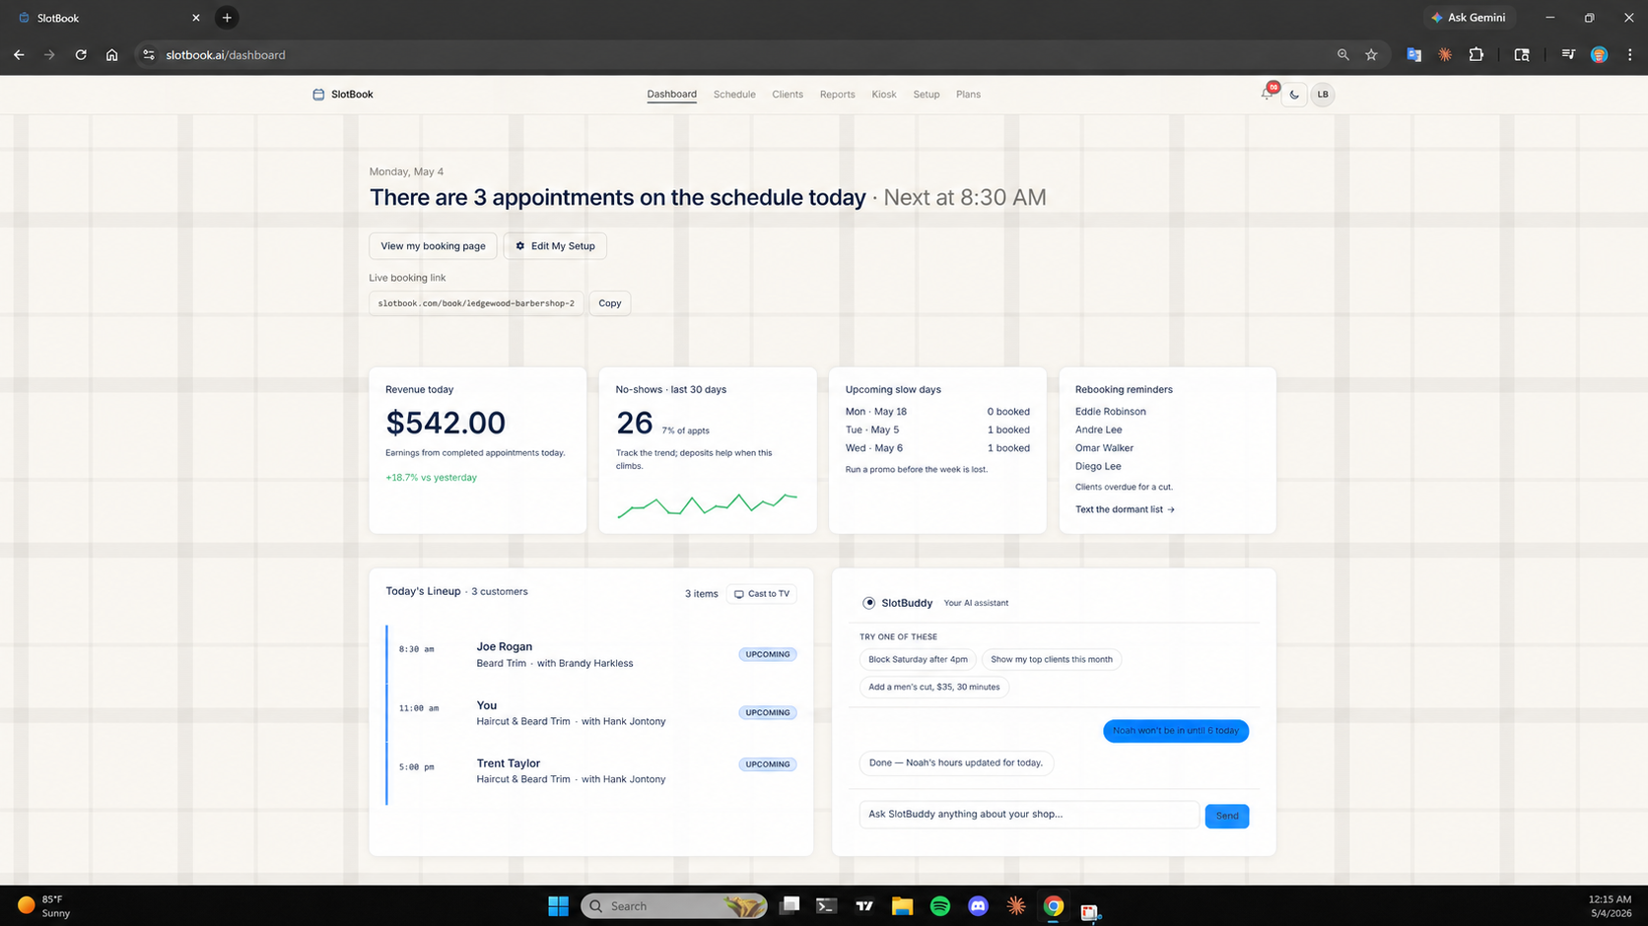Bookmark this page with star icon
The image size is (1648, 926).
point(1371,55)
